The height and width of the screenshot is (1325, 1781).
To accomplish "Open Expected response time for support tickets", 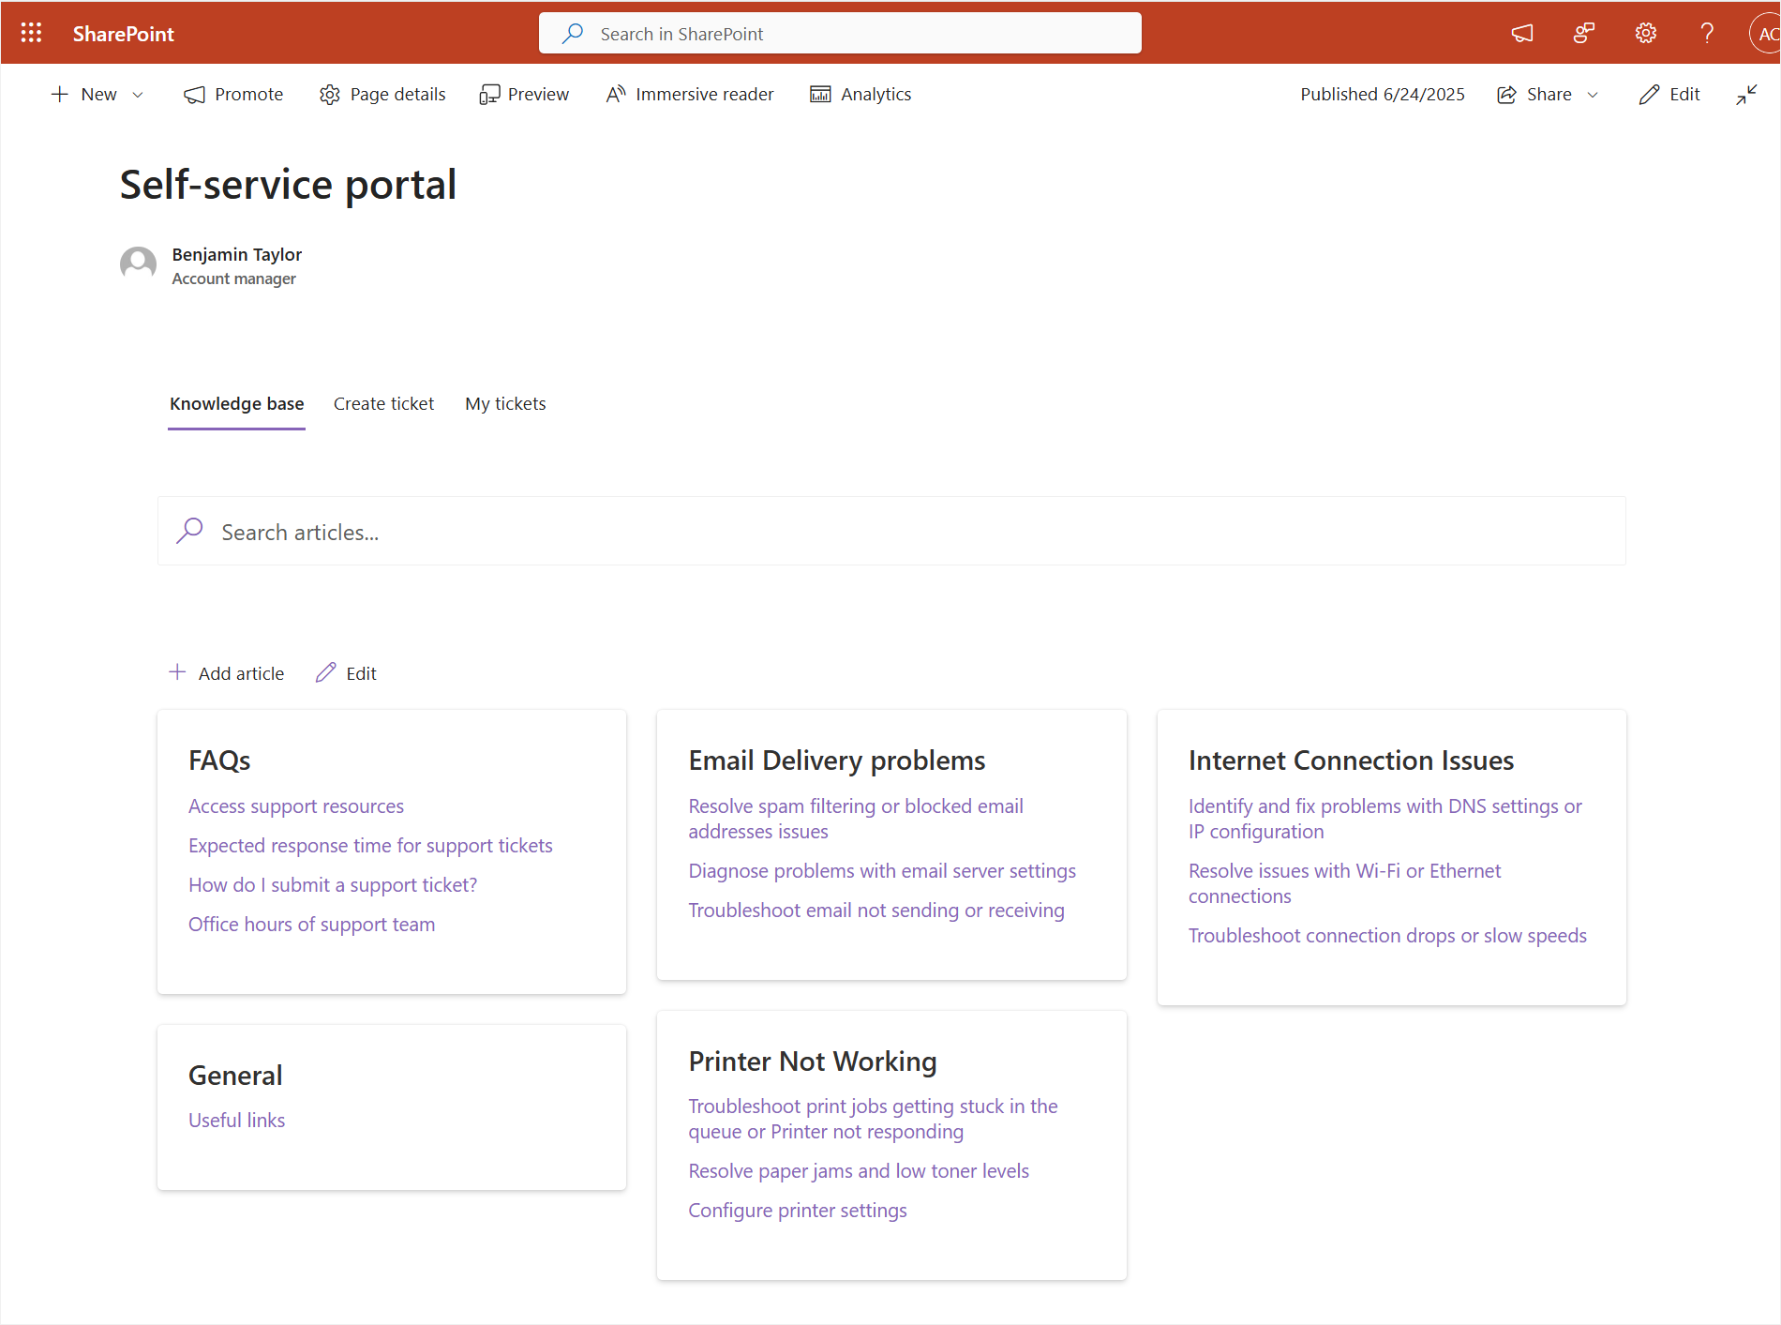I will point(370,846).
